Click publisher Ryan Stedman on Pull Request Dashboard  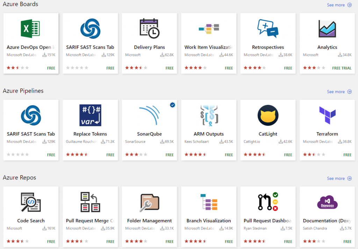tap(255, 228)
